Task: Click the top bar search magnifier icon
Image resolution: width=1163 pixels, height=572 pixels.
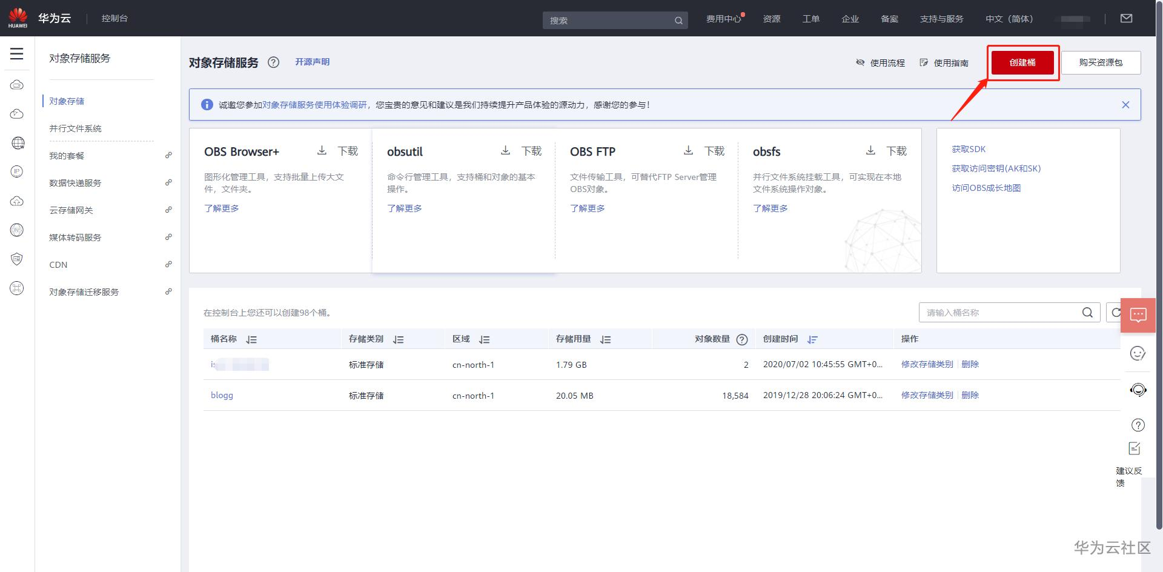Action: coord(678,21)
